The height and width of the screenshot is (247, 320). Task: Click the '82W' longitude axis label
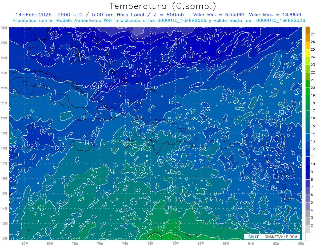25,243
